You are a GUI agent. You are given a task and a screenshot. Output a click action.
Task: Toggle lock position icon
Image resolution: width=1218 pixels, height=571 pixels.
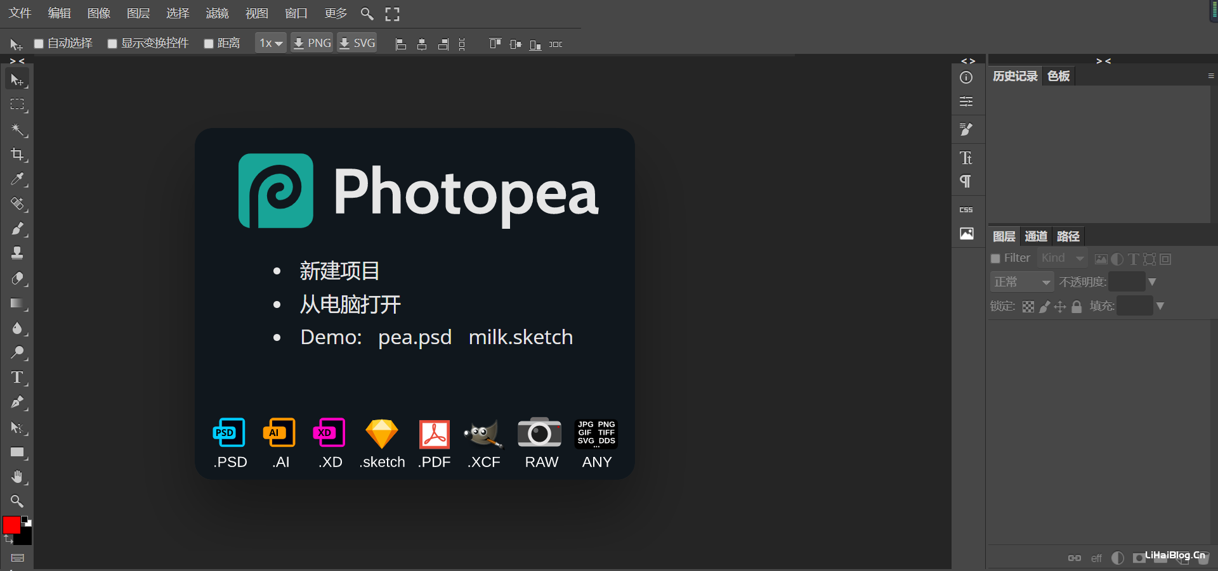point(1060,307)
